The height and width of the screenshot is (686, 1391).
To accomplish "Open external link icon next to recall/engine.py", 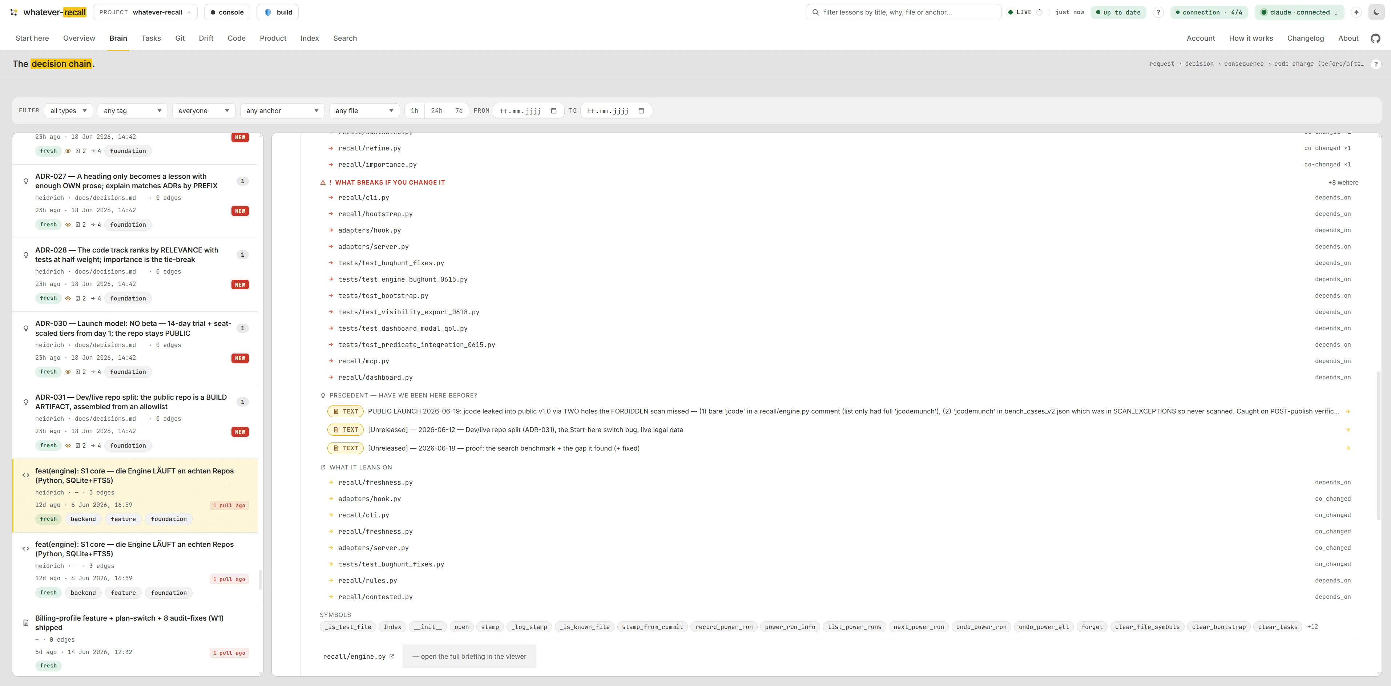I will click(391, 656).
